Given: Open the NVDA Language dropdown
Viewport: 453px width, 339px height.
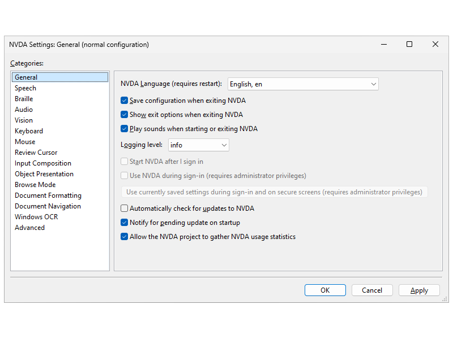Looking at the screenshot, I should [303, 84].
